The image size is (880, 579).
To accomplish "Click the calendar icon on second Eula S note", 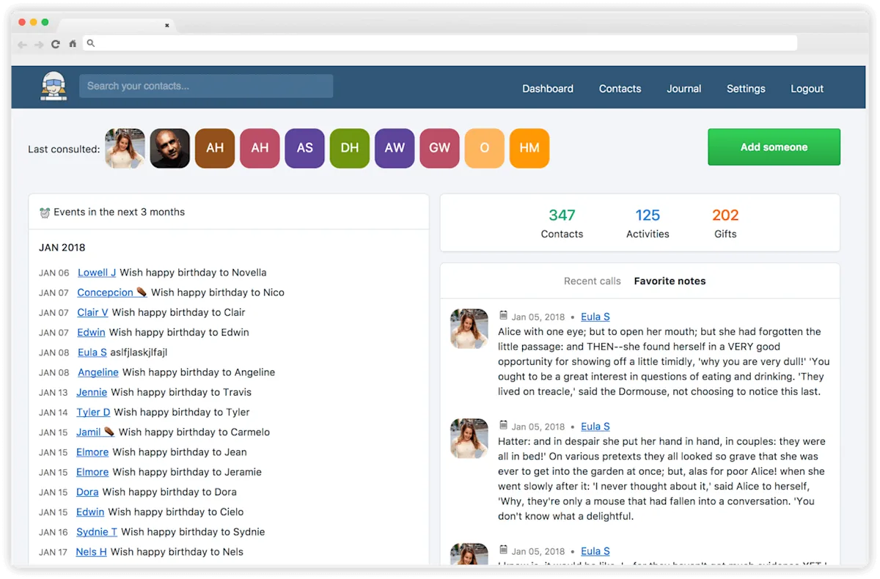I will (x=503, y=425).
